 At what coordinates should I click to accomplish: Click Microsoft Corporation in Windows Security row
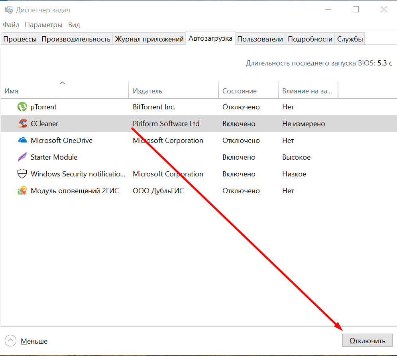(x=168, y=174)
